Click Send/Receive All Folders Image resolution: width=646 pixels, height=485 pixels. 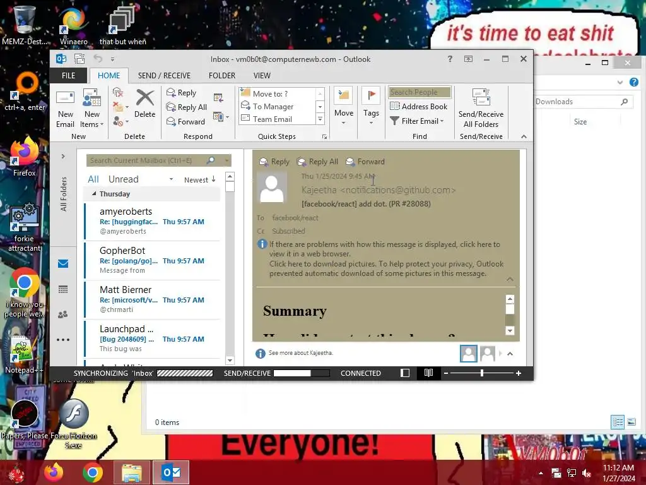[481, 109]
